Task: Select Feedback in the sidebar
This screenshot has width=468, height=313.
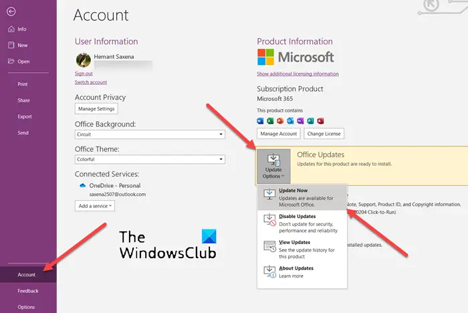Action: (x=28, y=291)
